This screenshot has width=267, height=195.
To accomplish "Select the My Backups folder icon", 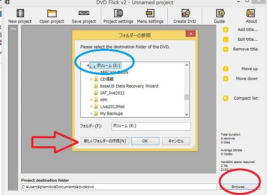I will (96, 114).
